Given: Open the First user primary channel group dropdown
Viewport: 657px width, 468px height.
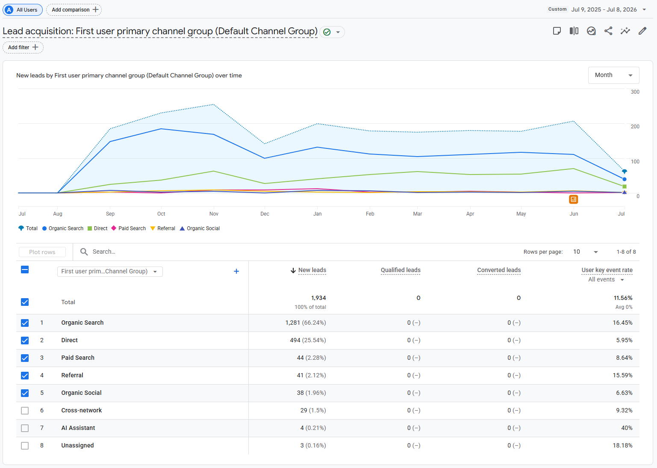Looking at the screenshot, I should (x=110, y=271).
